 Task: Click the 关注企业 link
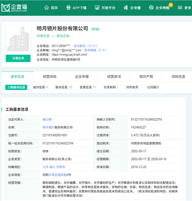point(63,36)
